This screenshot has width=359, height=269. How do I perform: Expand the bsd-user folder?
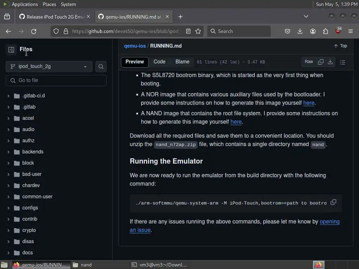[8, 174]
